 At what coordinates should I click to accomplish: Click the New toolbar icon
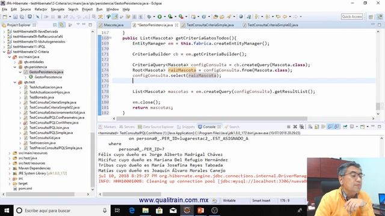(5, 17)
